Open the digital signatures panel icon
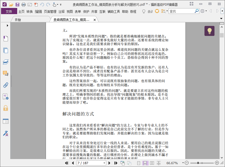Image resolution: width=225 pixels, height=167 pixels. (6, 96)
